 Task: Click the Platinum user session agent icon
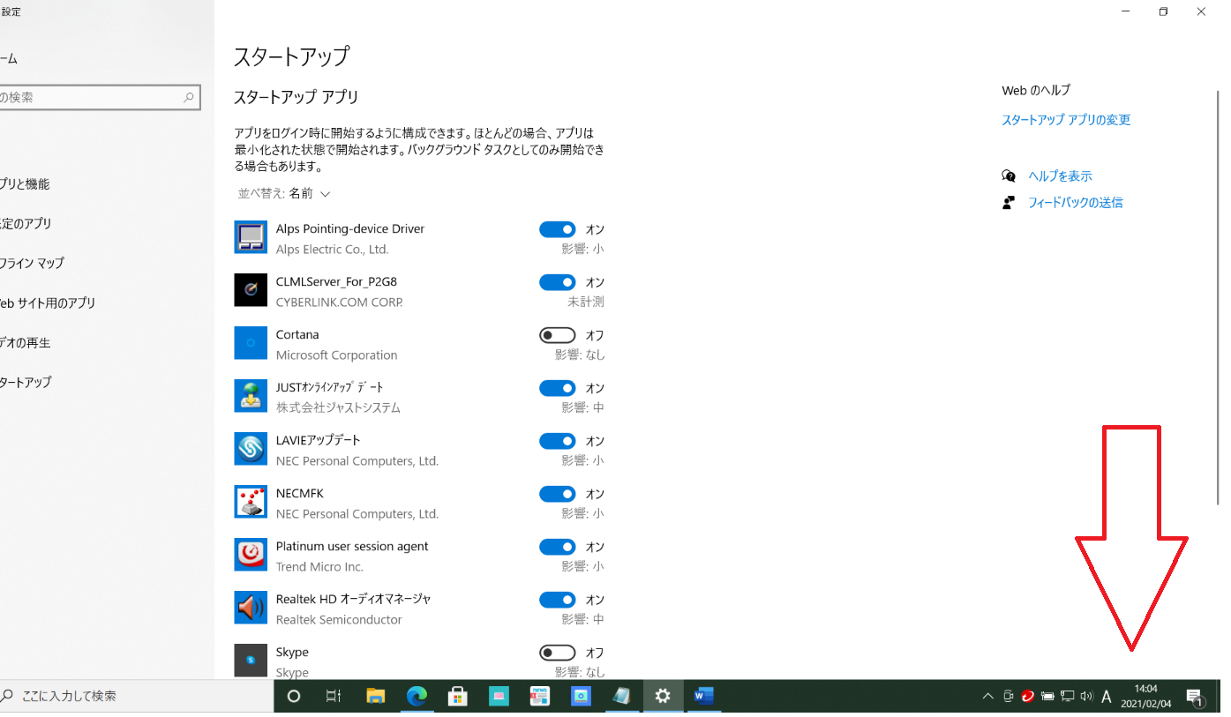pyautogui.click(x=251, y=555)
